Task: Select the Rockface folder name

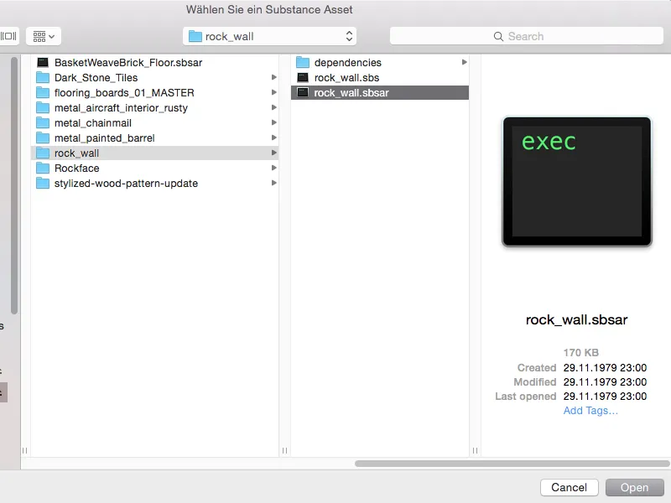Action: click(76, 169)
